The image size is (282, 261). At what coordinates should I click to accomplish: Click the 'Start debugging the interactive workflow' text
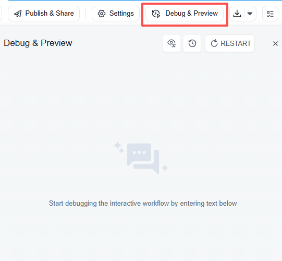(x=143, y=204)
